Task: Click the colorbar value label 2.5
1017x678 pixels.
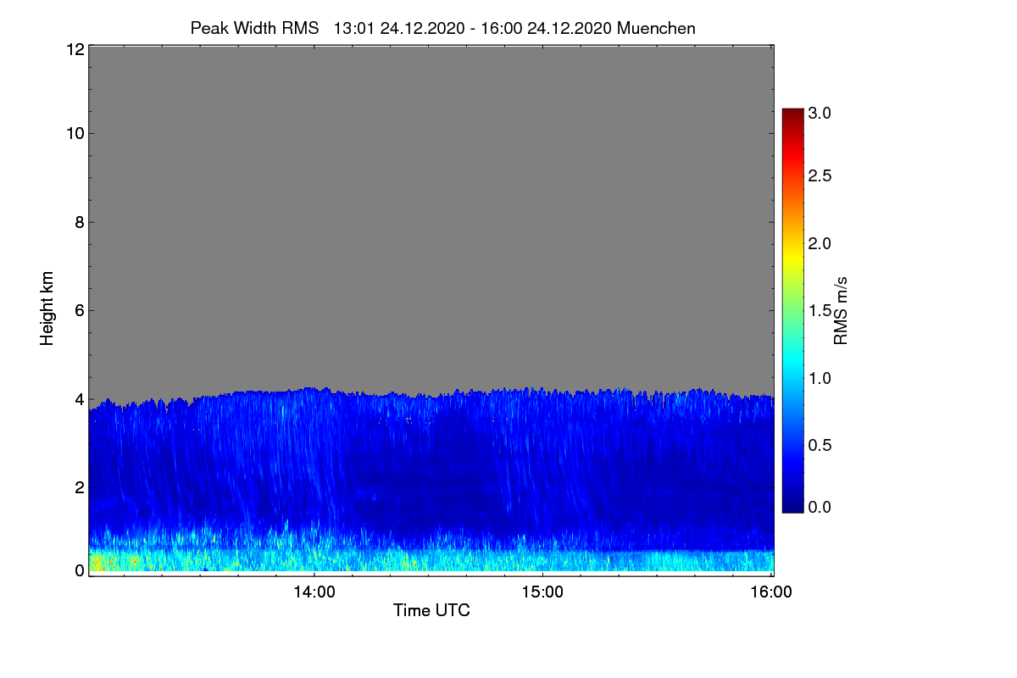Action: click(x=820, y=176)
